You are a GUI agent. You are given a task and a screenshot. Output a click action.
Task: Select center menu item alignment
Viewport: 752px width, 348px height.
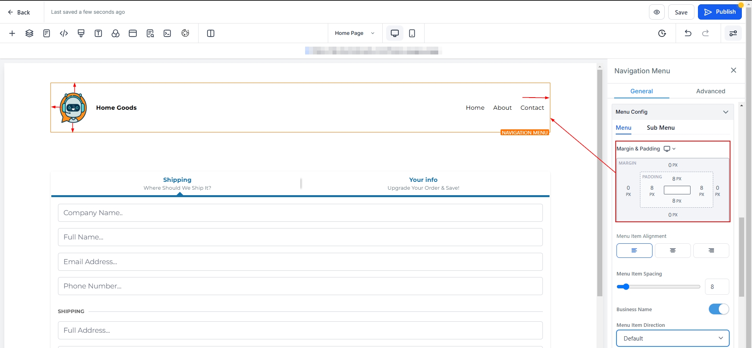672,250
